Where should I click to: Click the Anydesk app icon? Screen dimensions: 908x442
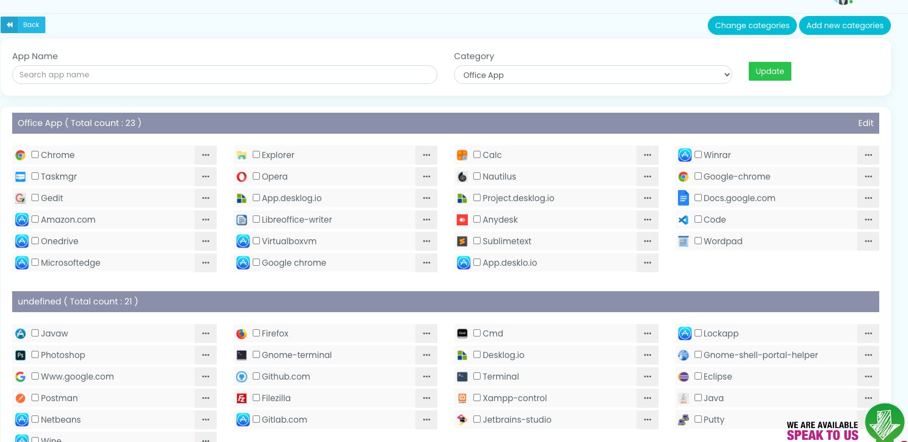[462, 220]
